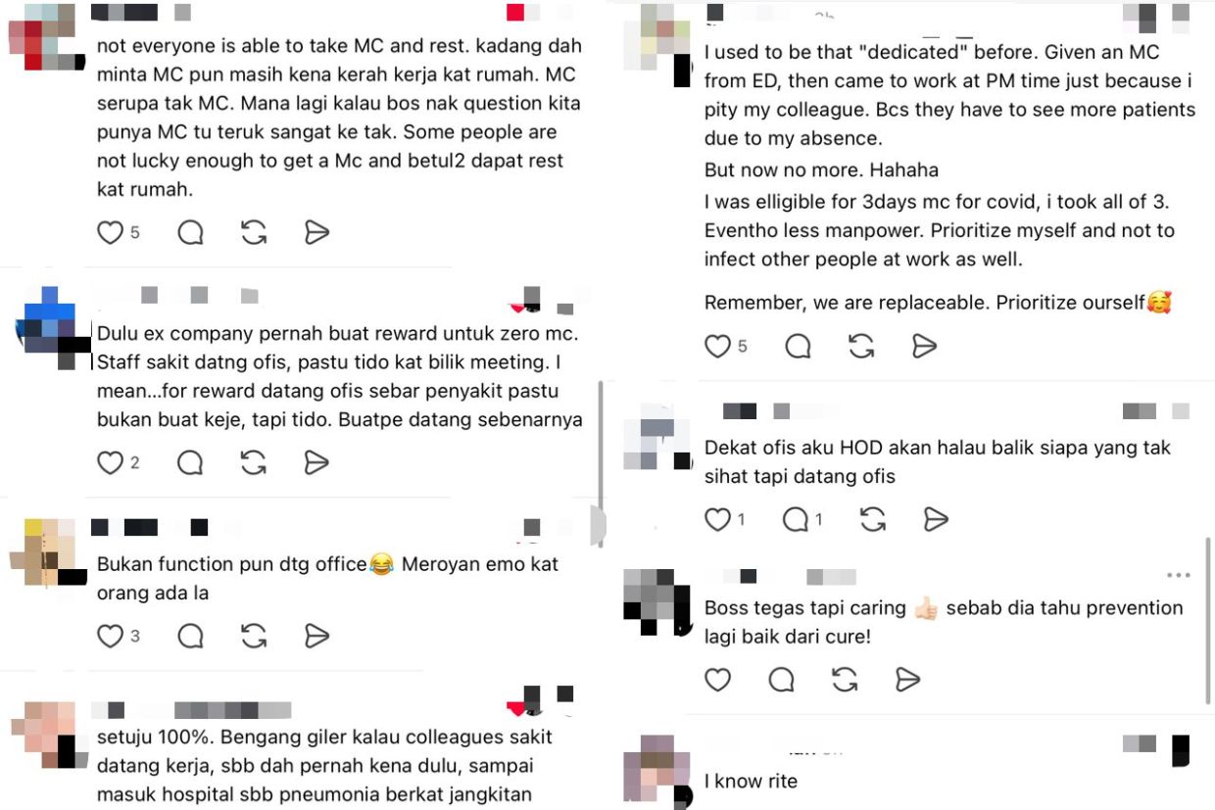The image size is (1215, 810).
Task: Share the 'Boss tegas tapi caring' comment
Action: (908, 679)
